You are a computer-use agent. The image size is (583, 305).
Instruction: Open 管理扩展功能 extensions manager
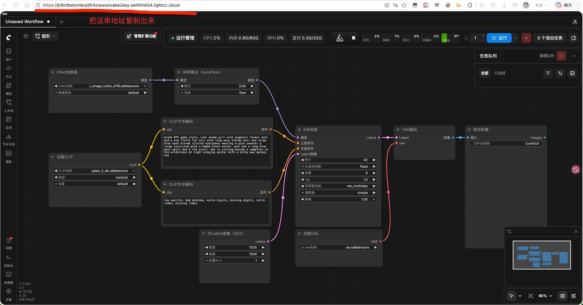tap(141, 36)
